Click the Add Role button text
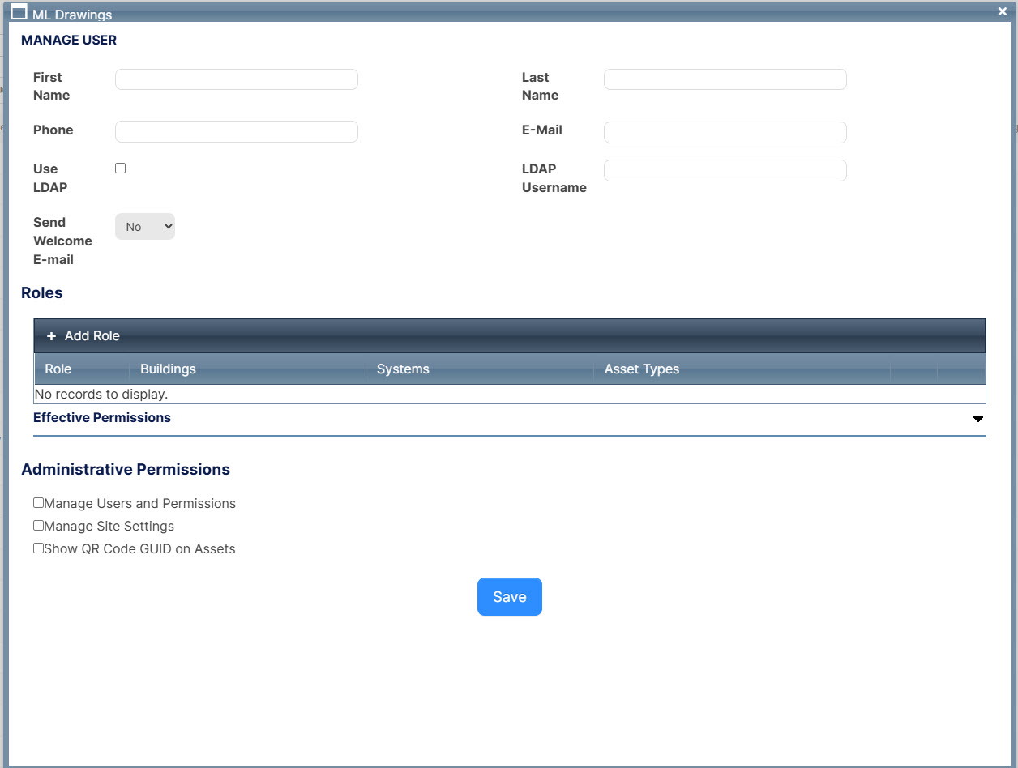This screenshot has height=768, width=1018. pos(92,336)
